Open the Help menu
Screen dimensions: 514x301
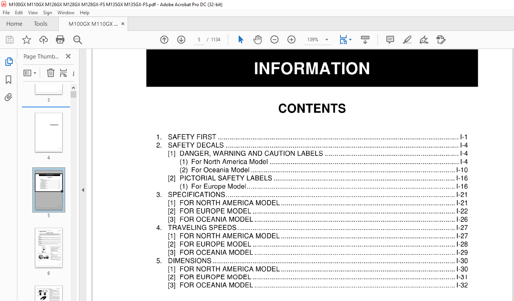pos(84,13)
